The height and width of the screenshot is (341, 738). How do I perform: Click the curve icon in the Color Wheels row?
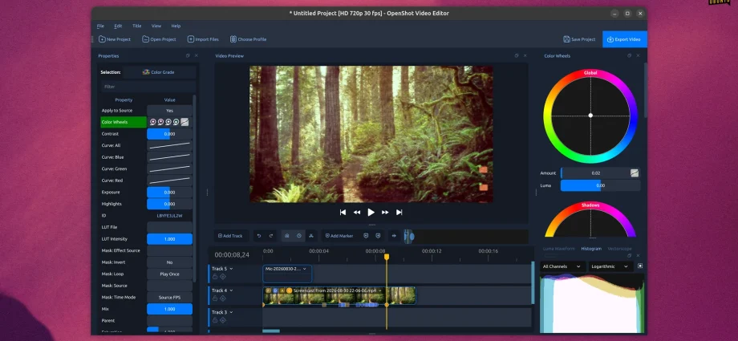tap(185, 122)
